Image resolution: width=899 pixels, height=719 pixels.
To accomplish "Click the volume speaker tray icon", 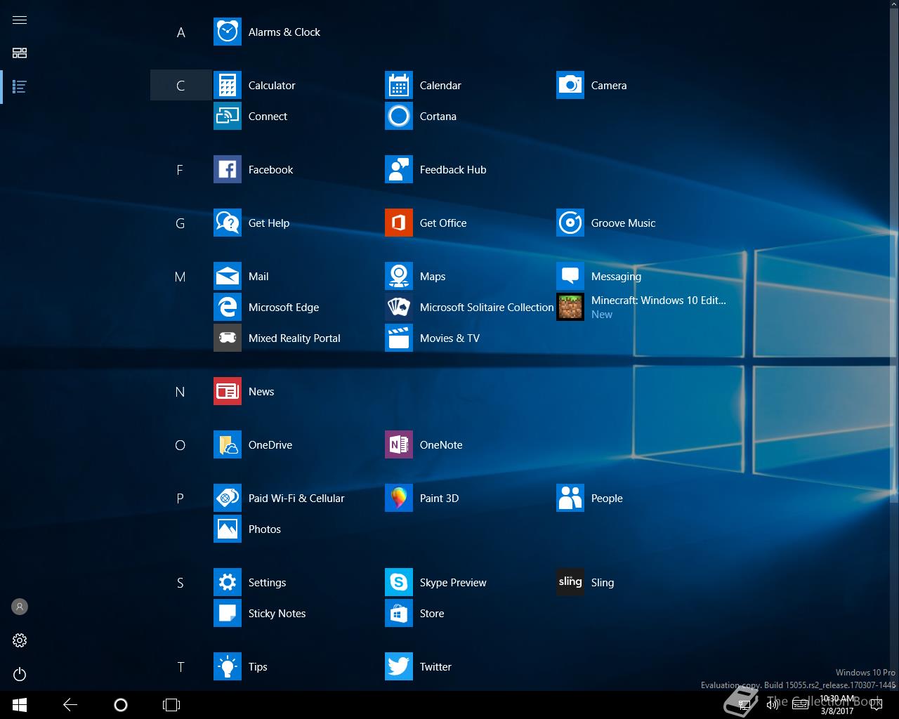I will pos(772,705).
